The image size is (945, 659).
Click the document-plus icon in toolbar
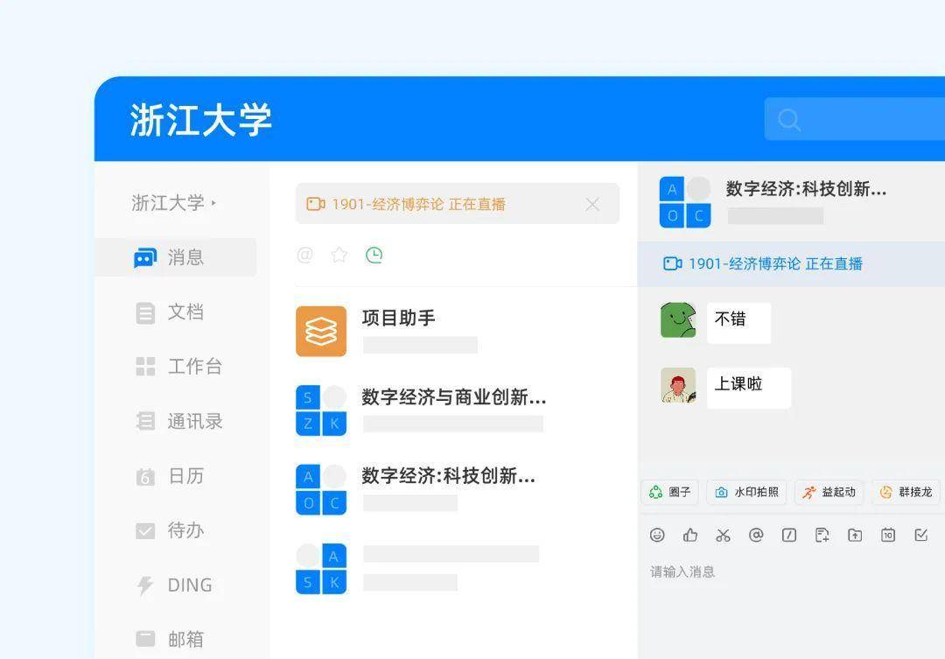tap(822, 535)
